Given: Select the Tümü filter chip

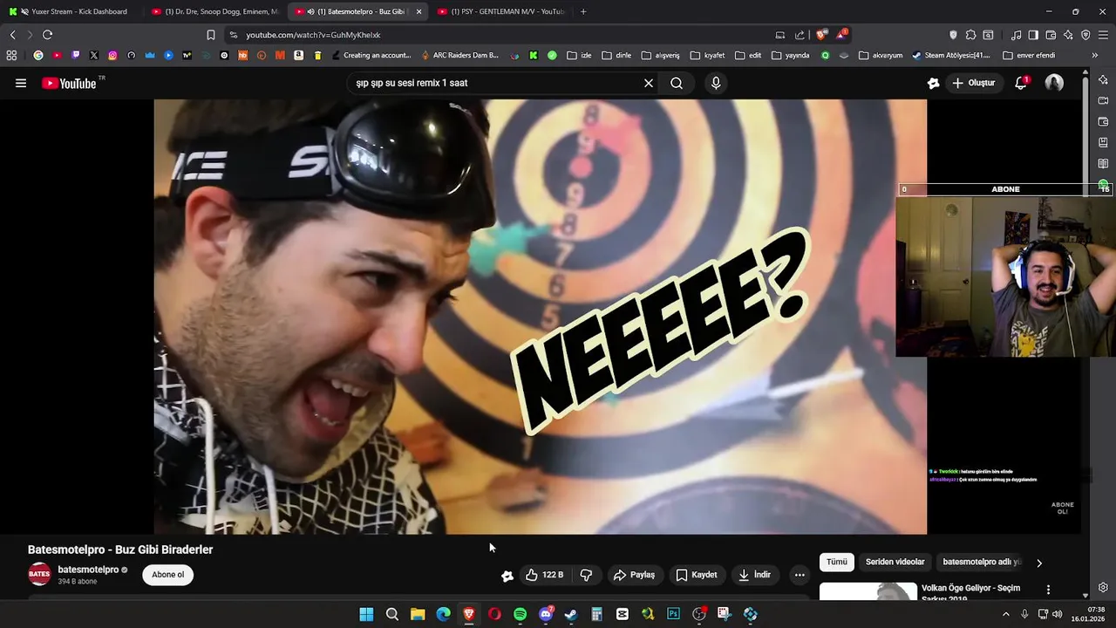Looking at the screenshot, I should 837,563.
